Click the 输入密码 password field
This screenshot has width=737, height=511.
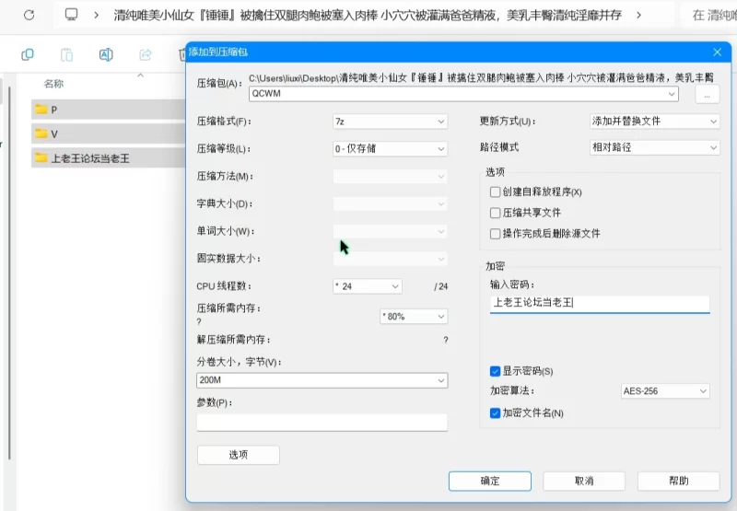pyautogui.click(x=600, y=304)
